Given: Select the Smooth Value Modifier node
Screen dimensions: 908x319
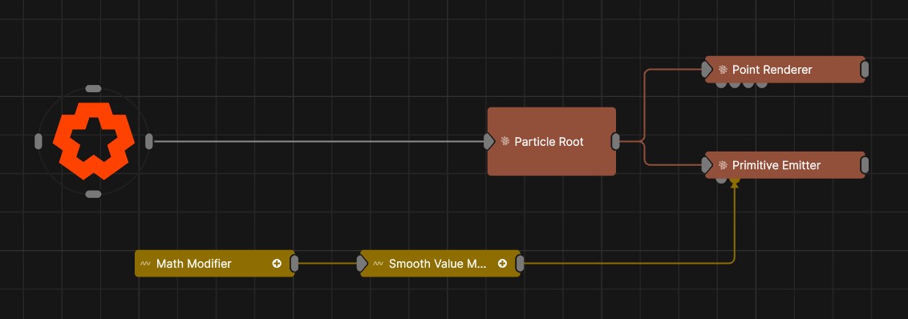Looking at the screenshot, I should (x=440, y=264).
